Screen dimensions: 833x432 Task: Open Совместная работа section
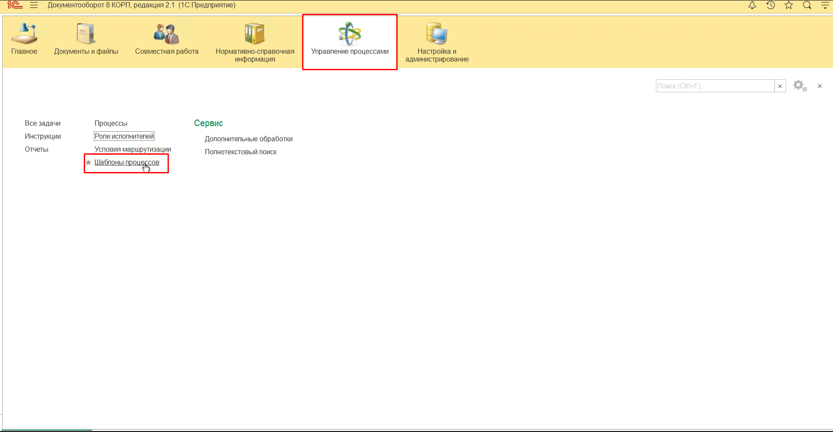point(167,40)
